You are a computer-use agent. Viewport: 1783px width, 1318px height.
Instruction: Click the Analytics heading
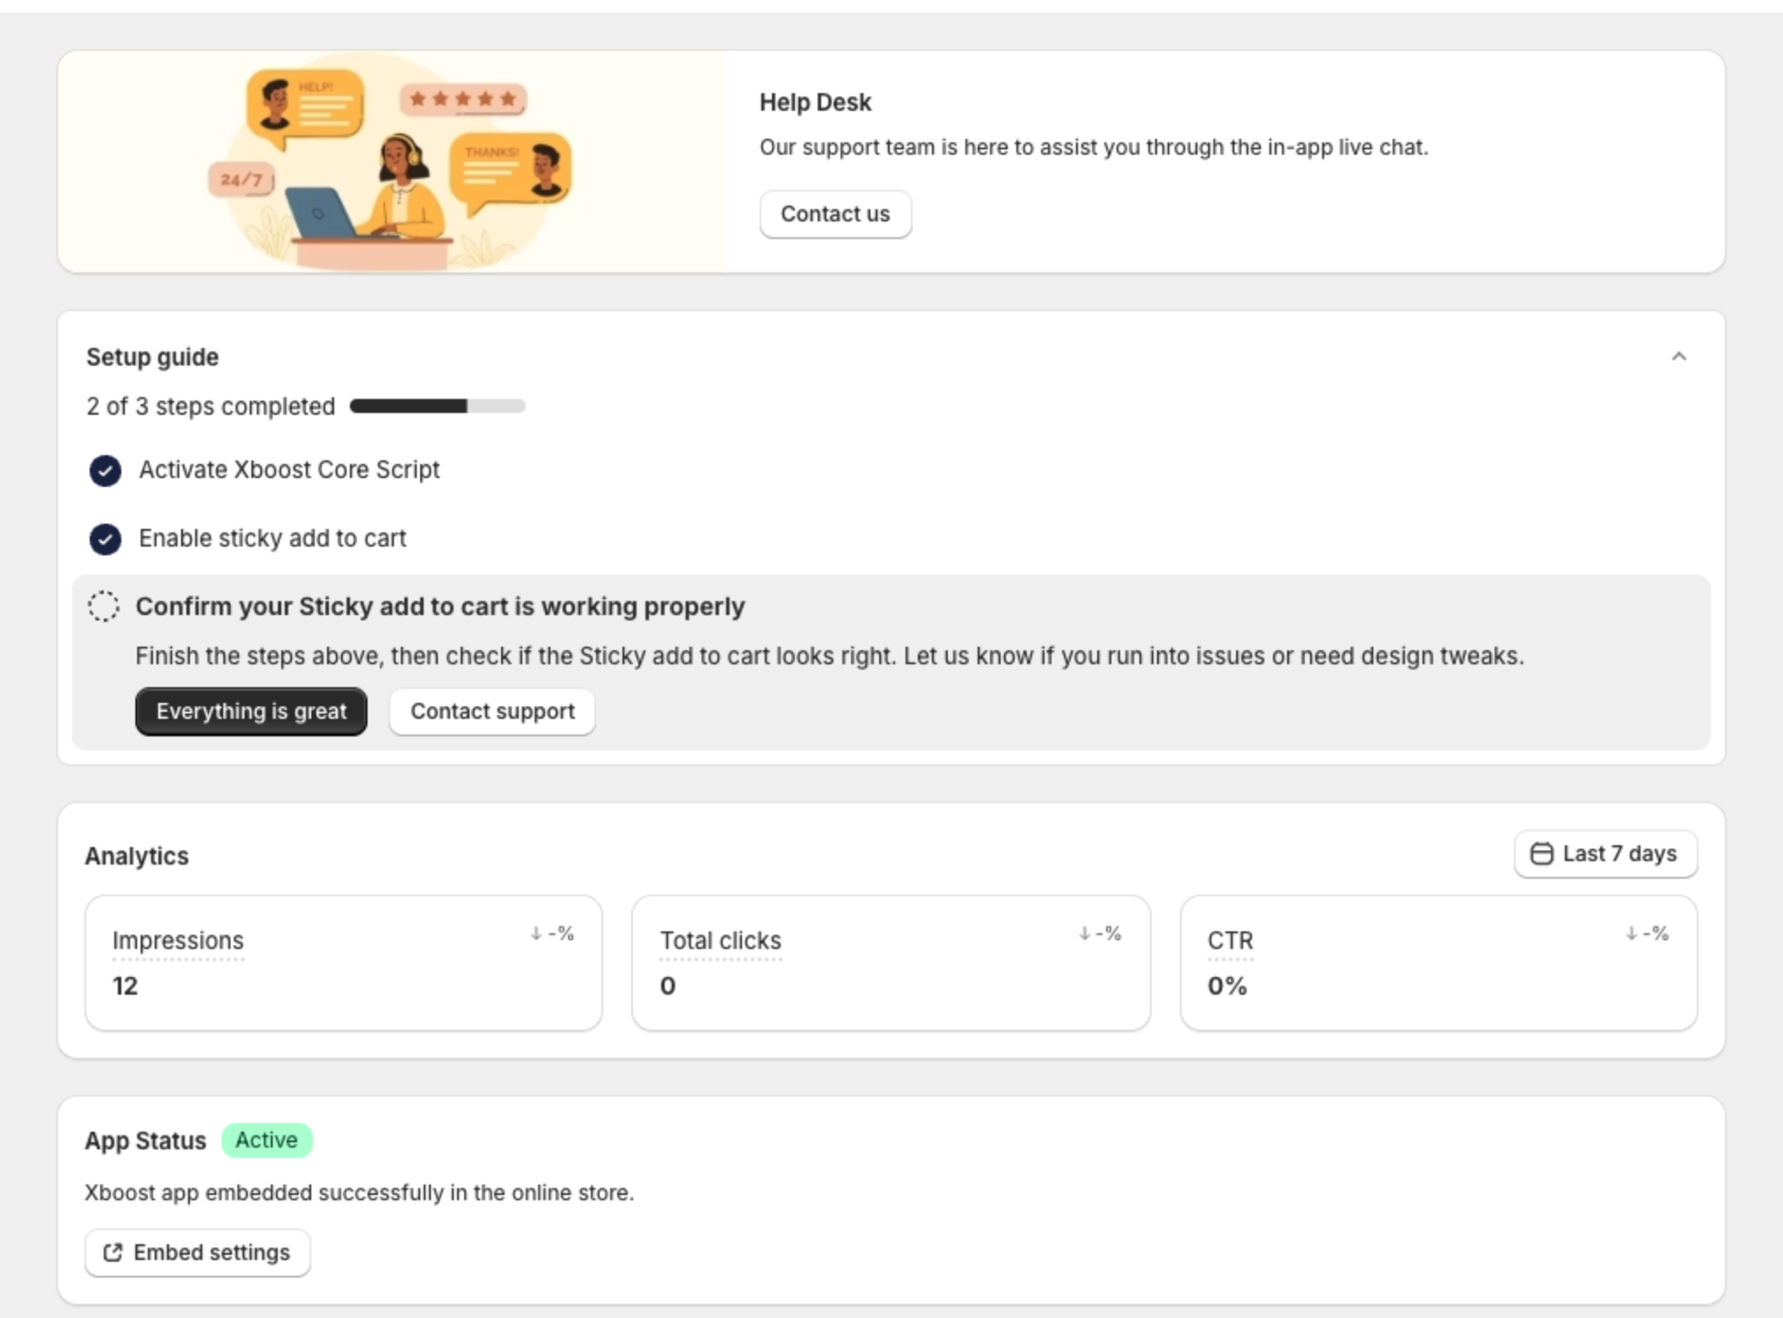click(x=137, y=856)
